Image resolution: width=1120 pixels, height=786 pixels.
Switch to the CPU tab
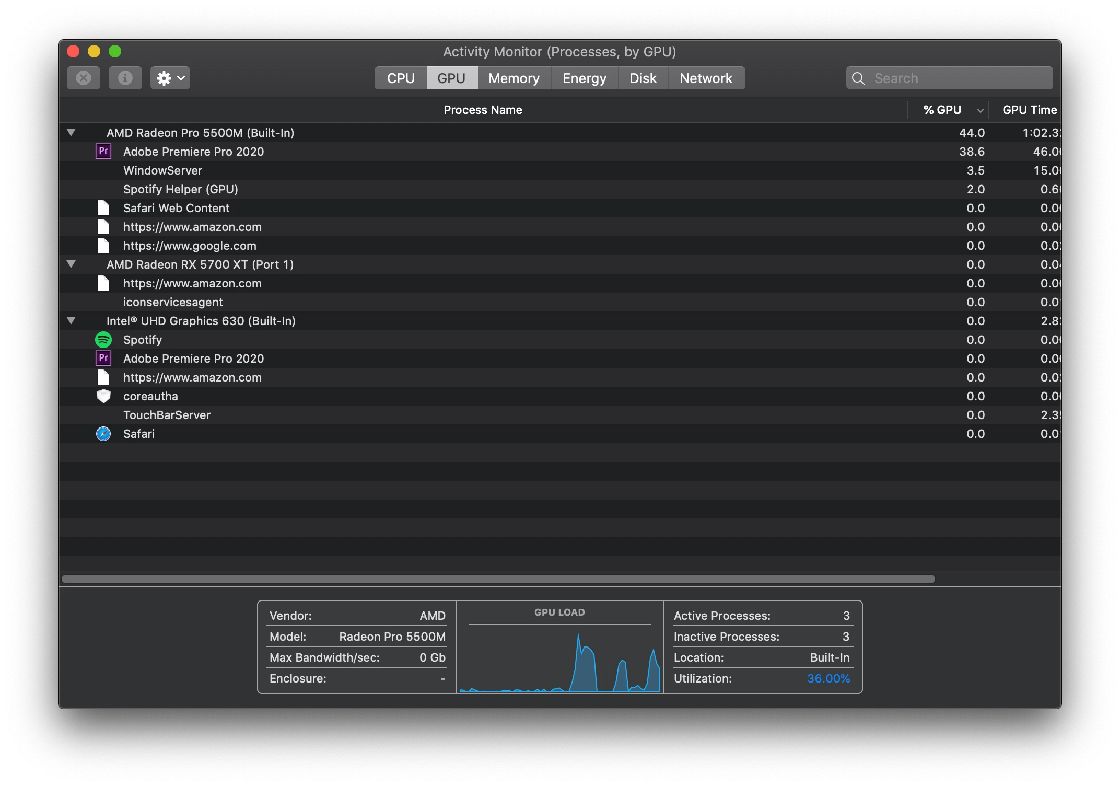[401, 78]
